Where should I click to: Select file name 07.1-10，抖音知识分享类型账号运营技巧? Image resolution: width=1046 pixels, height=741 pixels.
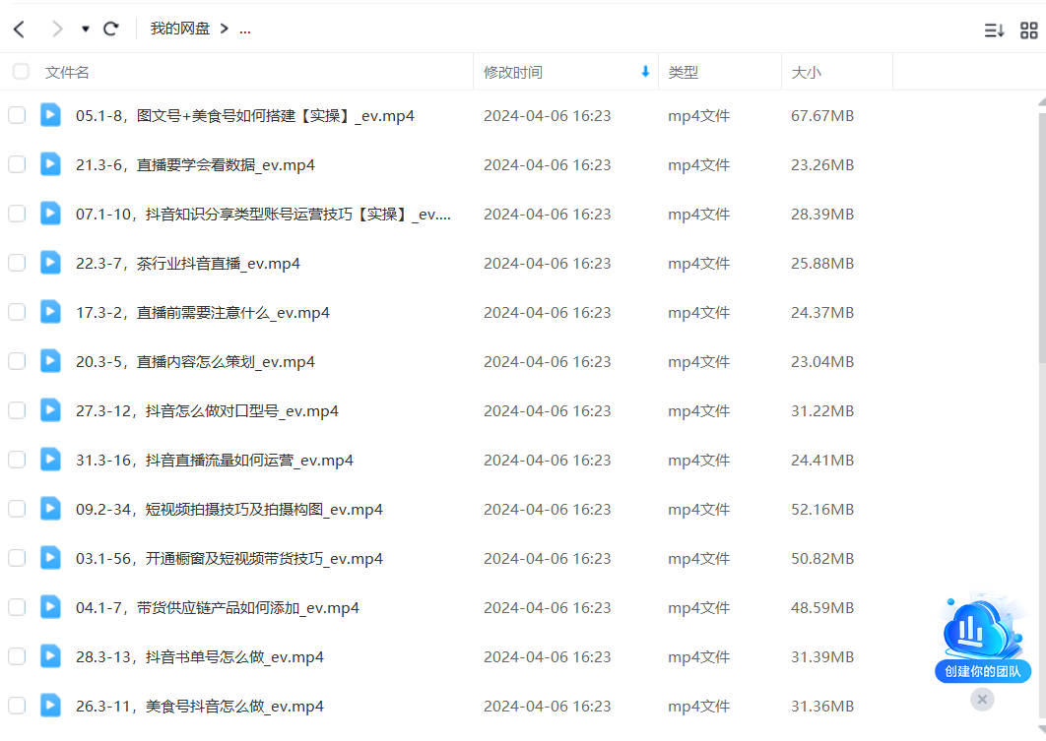264,215
